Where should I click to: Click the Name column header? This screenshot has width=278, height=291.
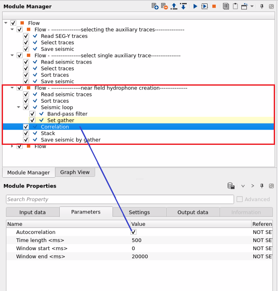click(x=68, y=224)
